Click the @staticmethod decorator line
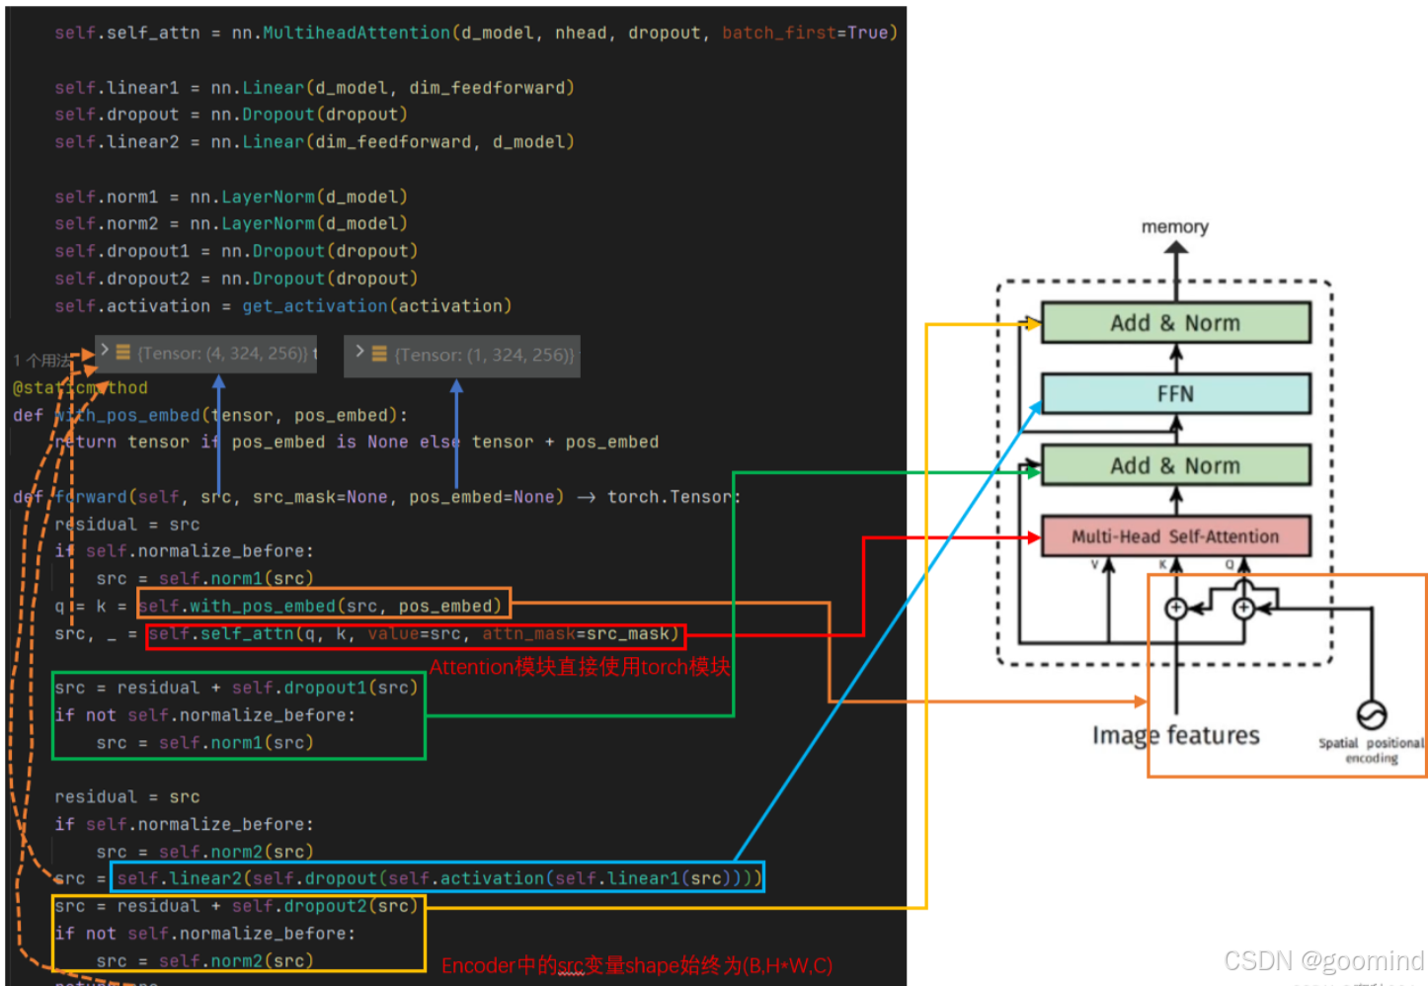This screenshot has width=1428, height=986. click(80, 387)
